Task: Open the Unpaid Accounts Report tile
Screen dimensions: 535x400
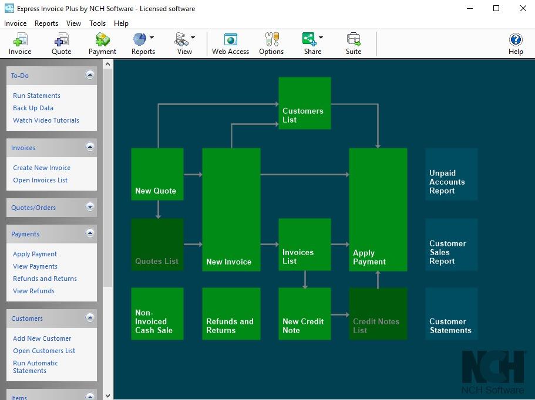Action: pyautogui.click(x=452, y=174)
